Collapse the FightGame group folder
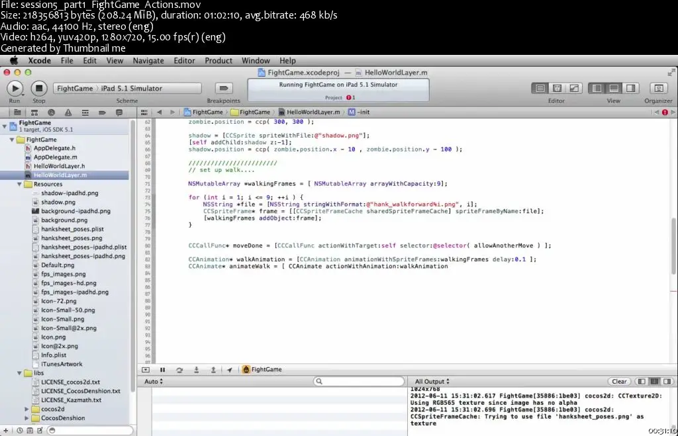 click(12, 140)
